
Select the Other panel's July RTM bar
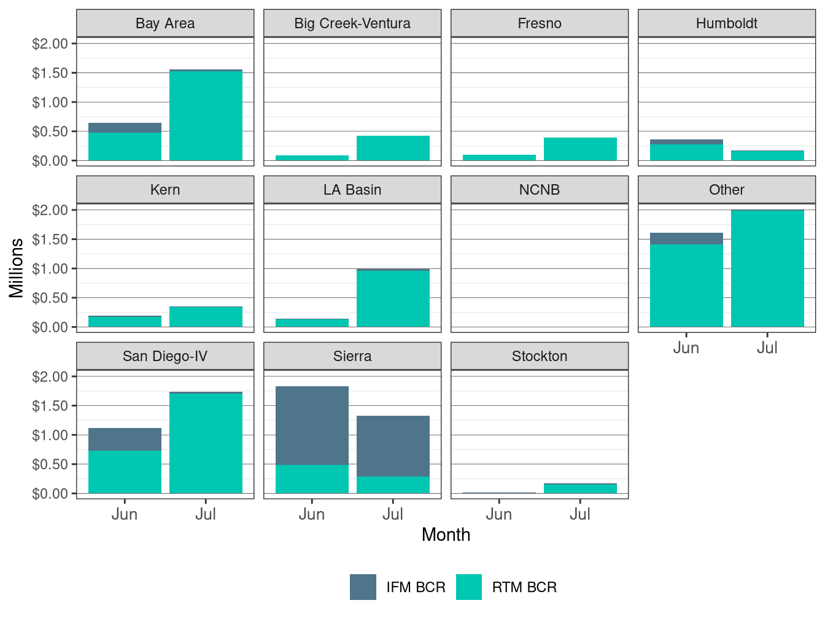point(767,269)
